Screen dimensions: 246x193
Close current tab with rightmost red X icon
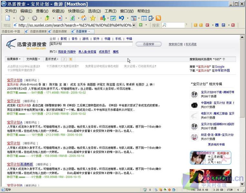[233, 25]
